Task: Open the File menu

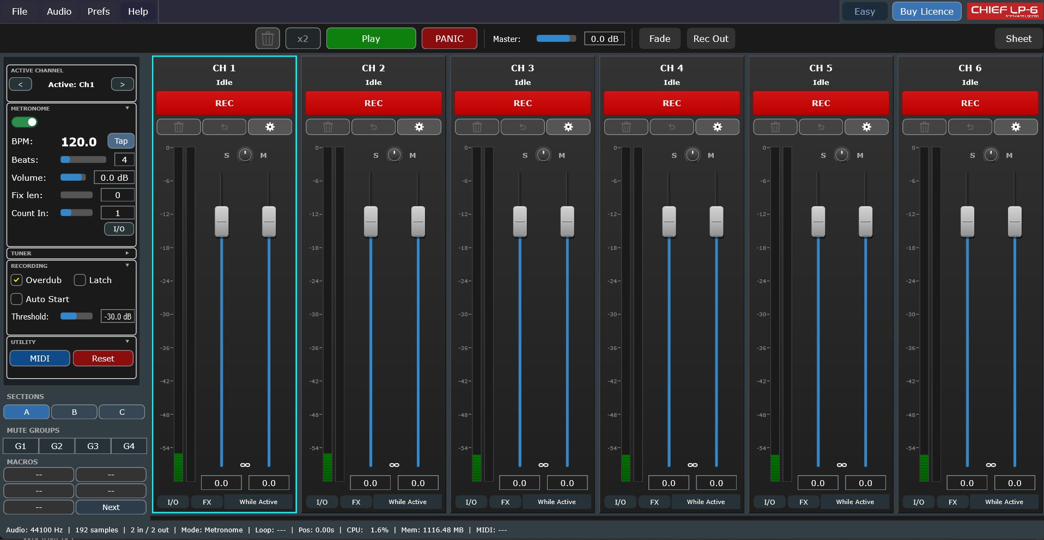Action: coord(20,11)
